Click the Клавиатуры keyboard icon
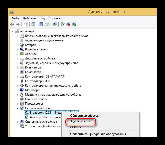165x145 pixels. (x=22, y=67)
